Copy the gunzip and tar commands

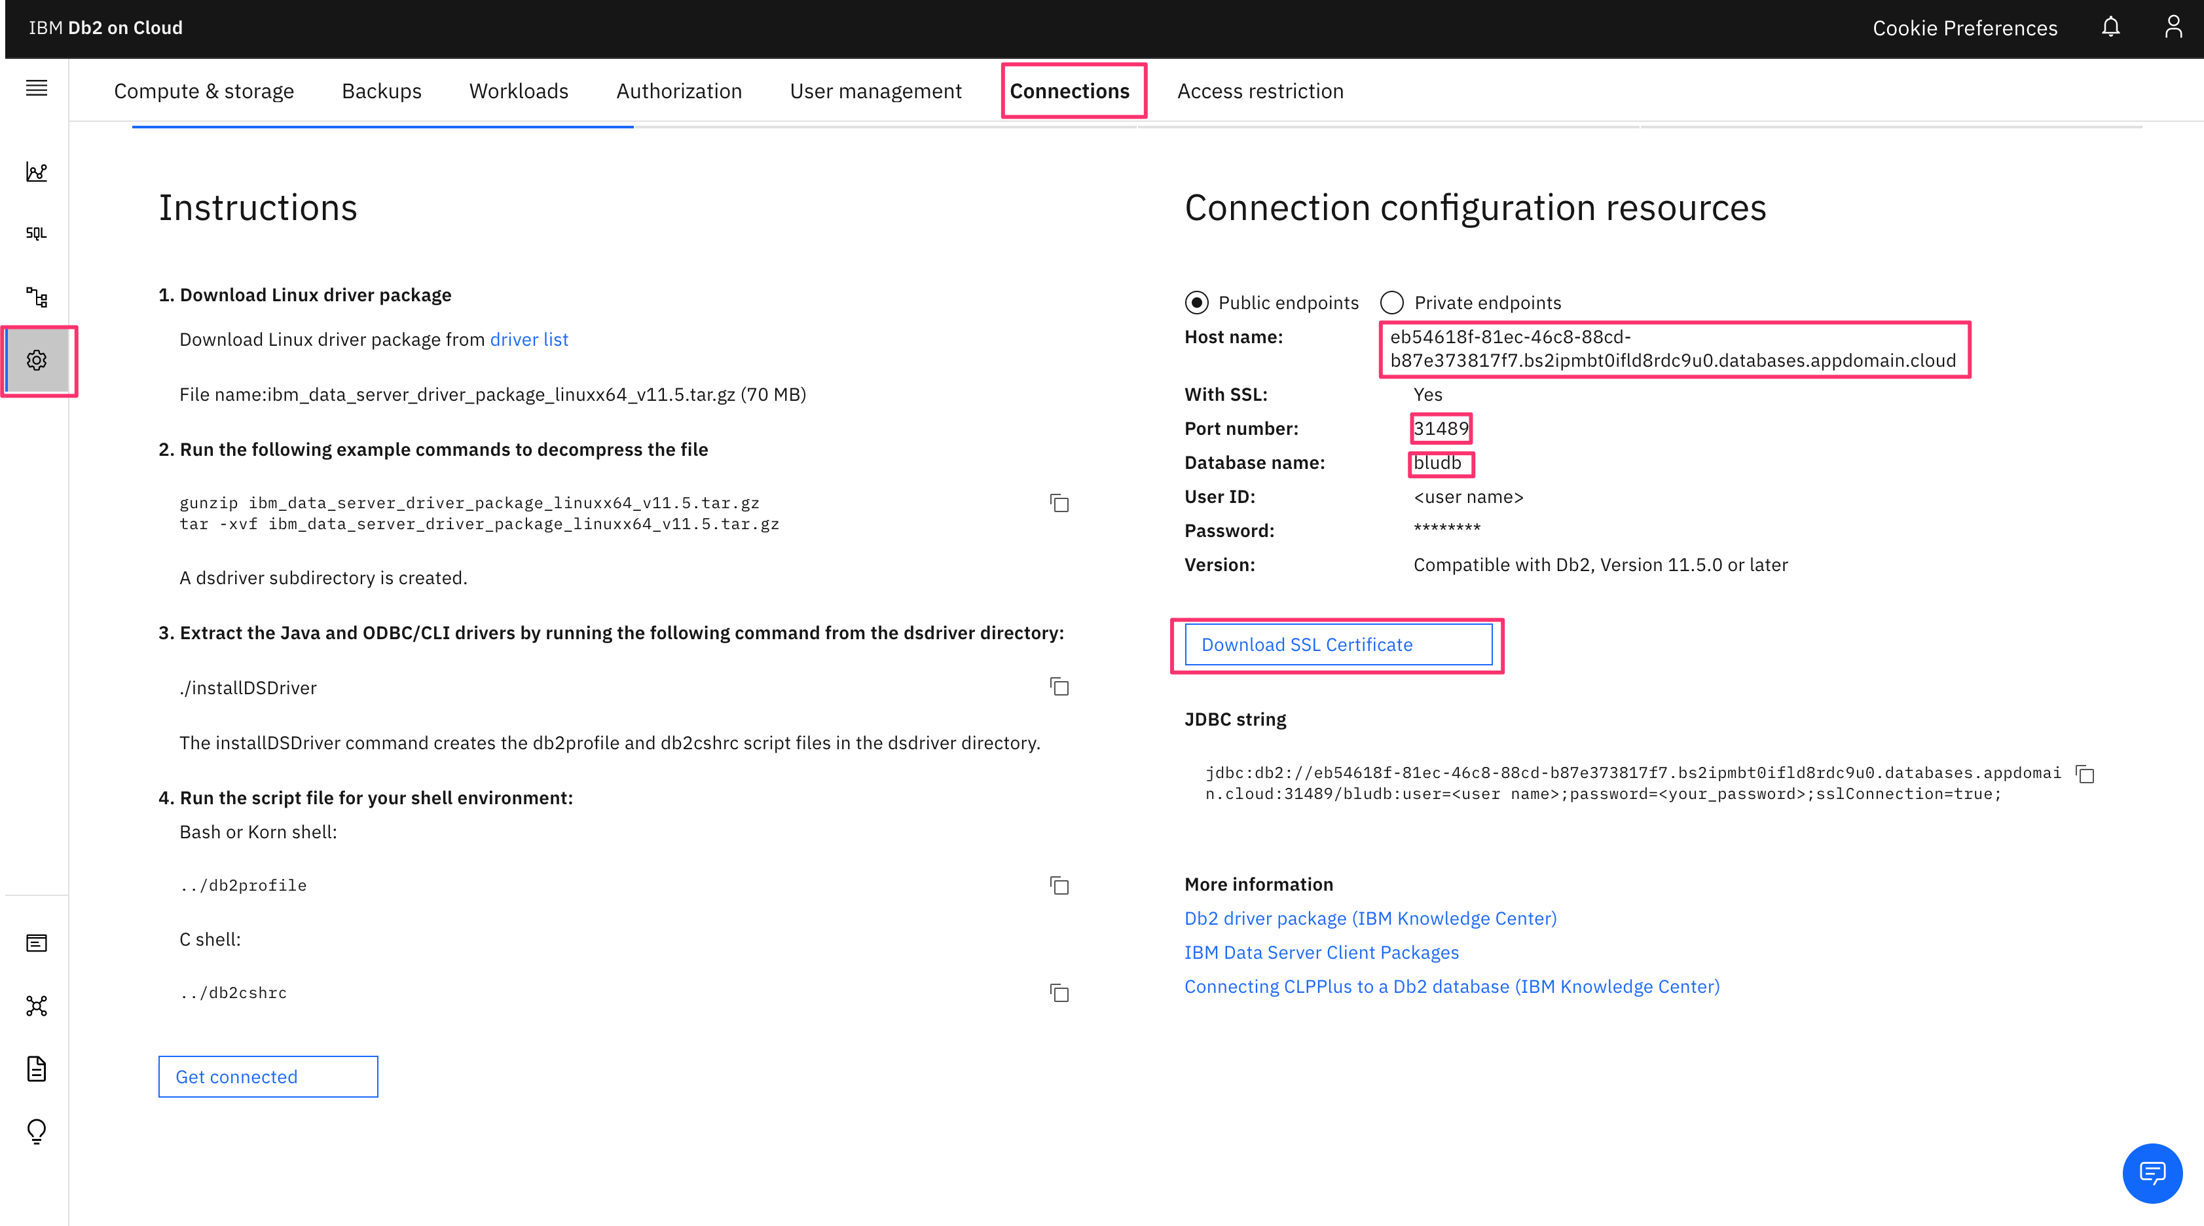pos(1059,503)
